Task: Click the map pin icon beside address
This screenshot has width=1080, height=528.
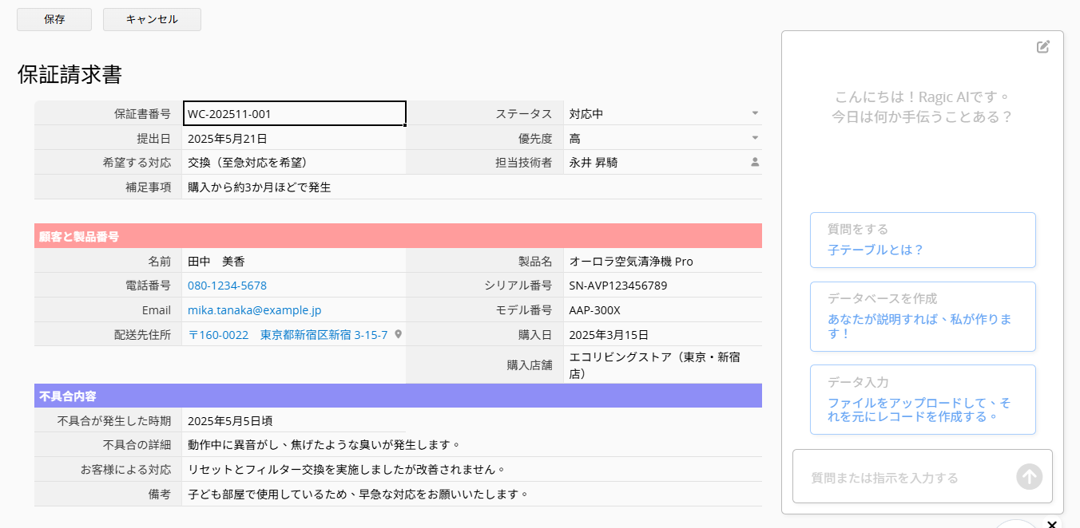Action: (x=398, y=334)
